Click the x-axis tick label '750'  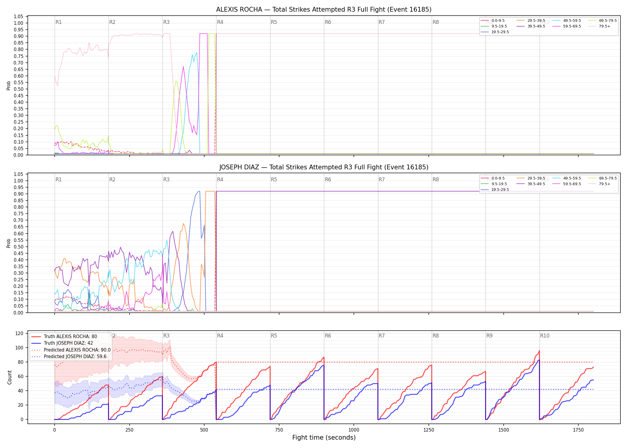coord(279,430)
